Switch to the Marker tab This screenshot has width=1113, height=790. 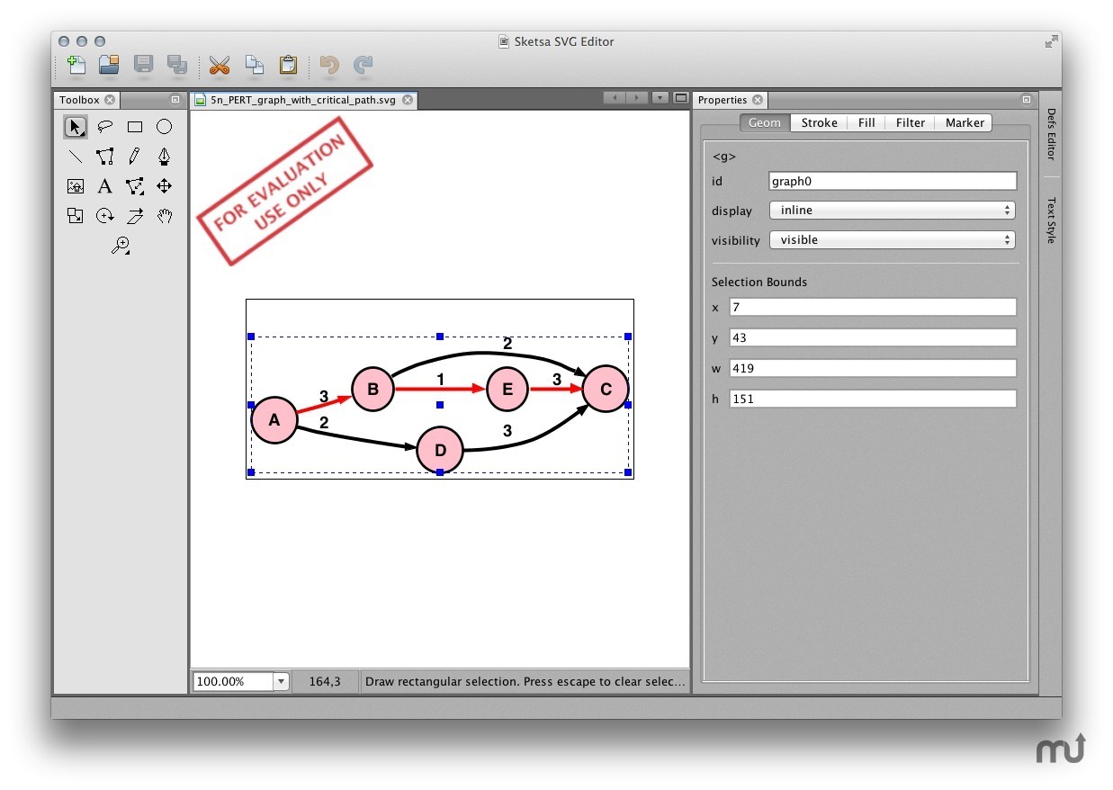coord(964,123)
